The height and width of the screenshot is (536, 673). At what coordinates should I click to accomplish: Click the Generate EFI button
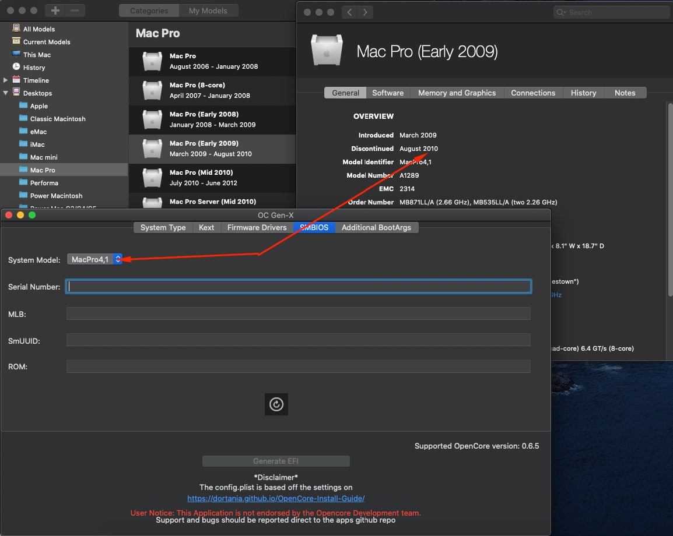(276, 461)
